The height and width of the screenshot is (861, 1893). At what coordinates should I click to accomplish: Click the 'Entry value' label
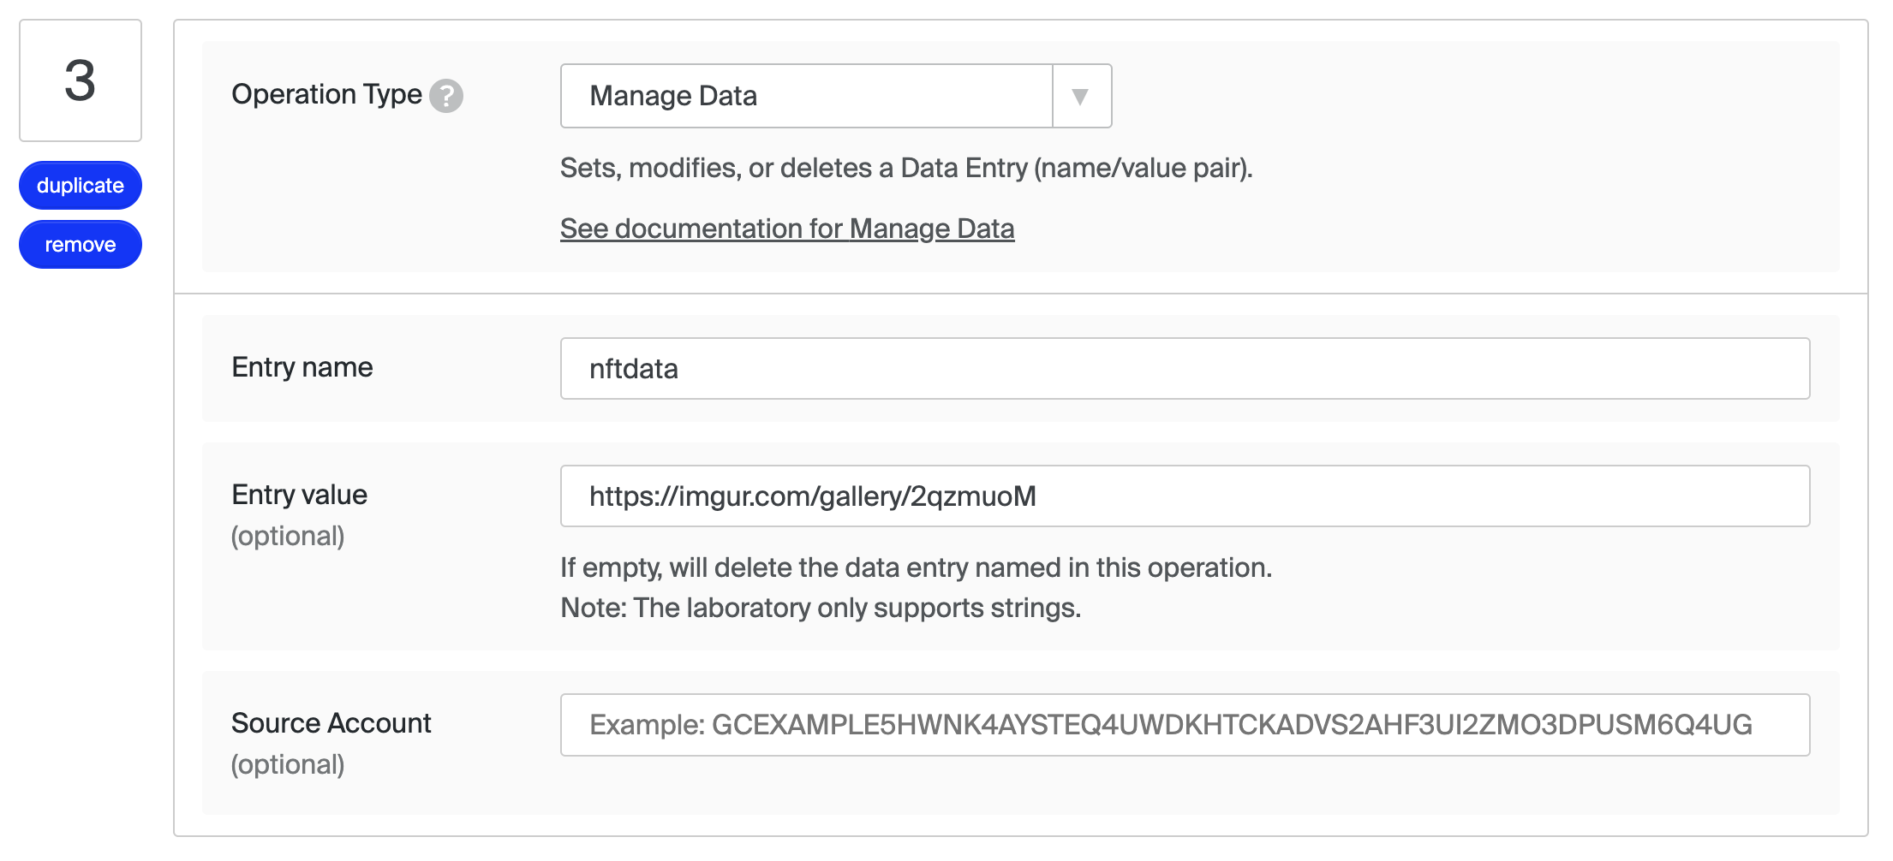coord(299,495)
